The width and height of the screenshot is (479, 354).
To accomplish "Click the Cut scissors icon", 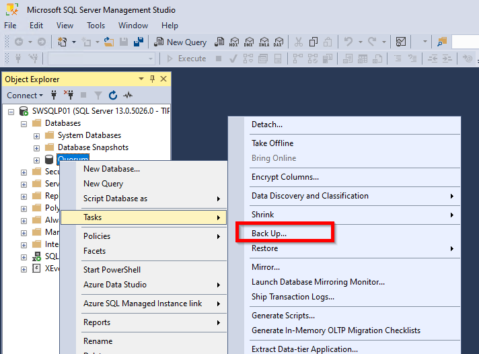I will 299,42.
